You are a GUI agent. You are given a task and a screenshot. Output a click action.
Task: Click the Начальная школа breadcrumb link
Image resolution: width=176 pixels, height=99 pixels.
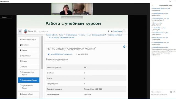pos(71,35)
